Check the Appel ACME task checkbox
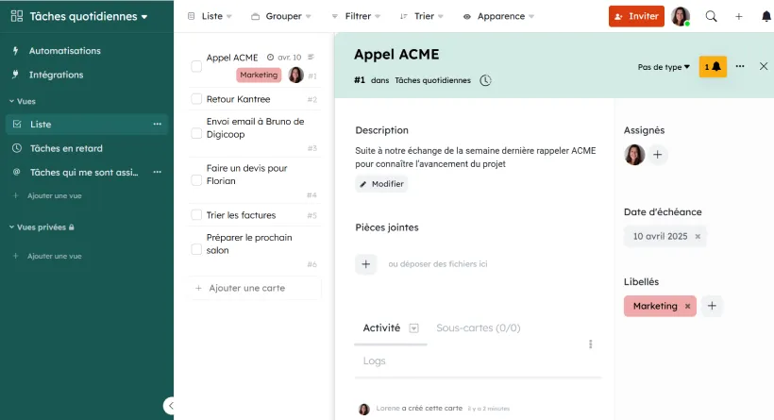This screenshot has width=774, height=420. pos(196,66)
